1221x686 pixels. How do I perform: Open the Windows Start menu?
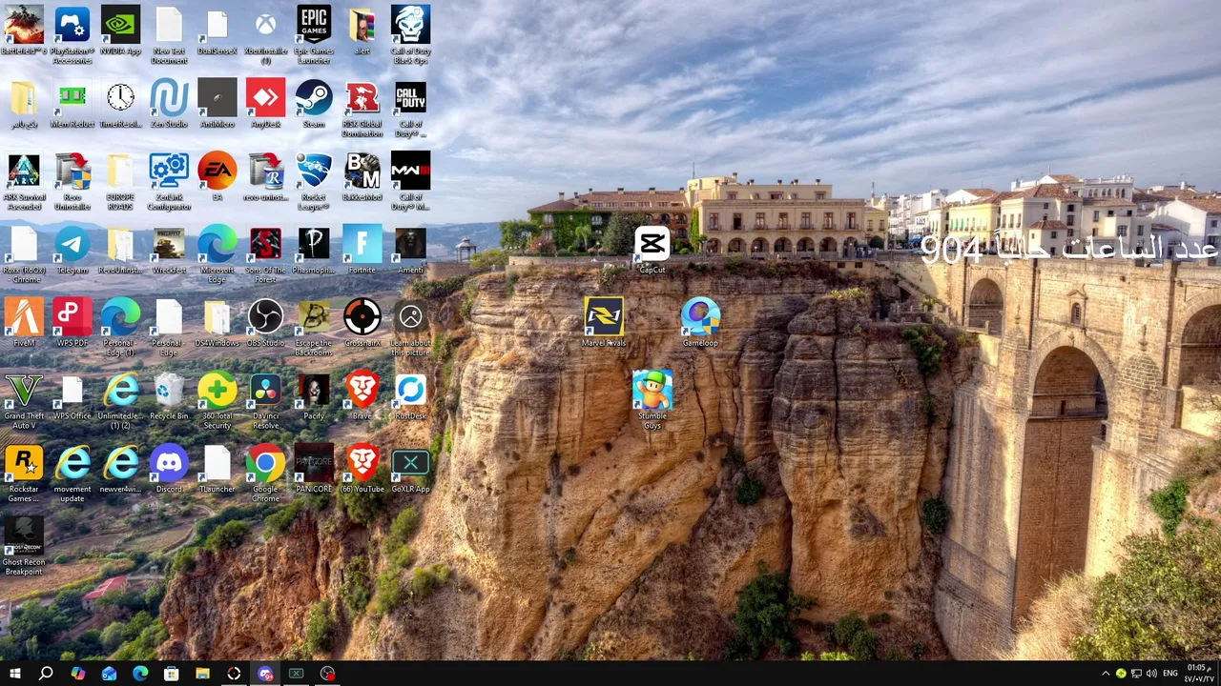14,674
